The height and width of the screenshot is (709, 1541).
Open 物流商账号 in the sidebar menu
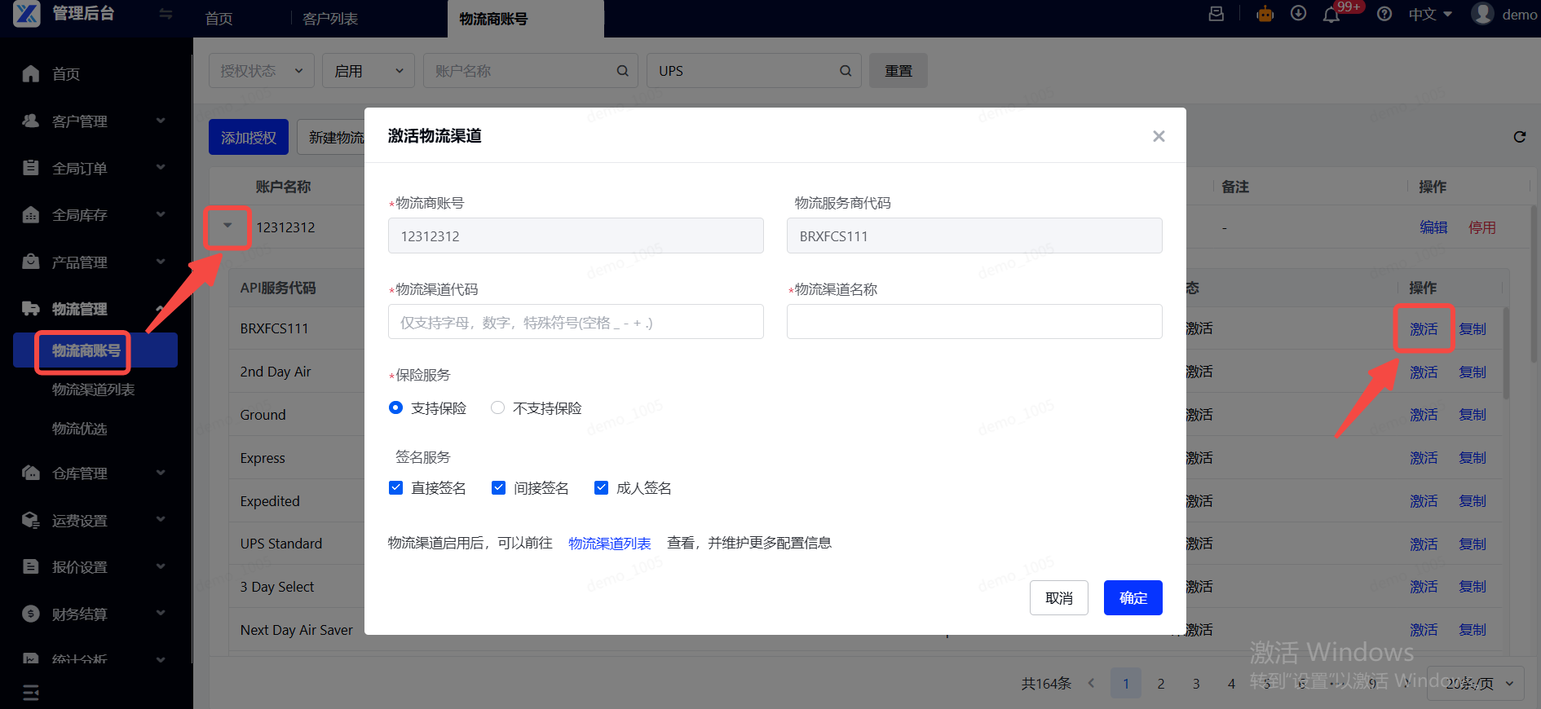pos(95,350)
